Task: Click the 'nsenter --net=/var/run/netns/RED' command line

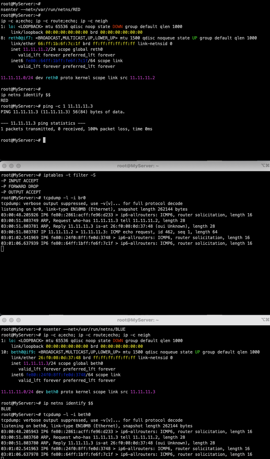Action: (x=40, y=10)
